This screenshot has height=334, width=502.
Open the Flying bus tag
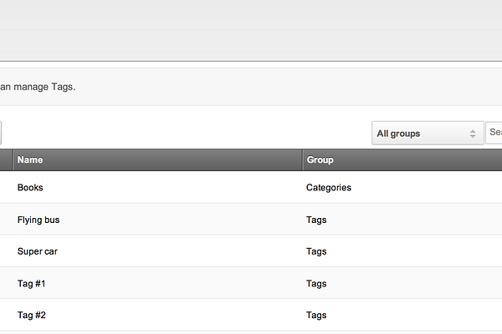tap(38, 220)
